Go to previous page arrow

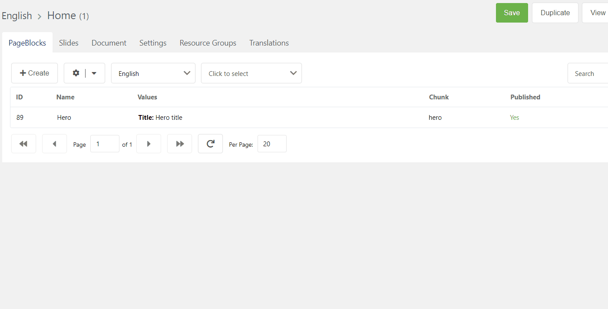click(x=54, y=144)
